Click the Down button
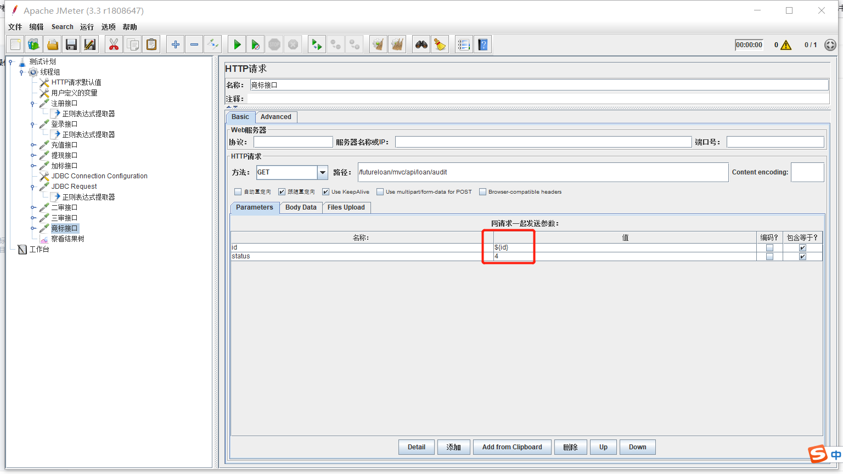The width and height of the screenshot is (843, 474). coord(638,447)
